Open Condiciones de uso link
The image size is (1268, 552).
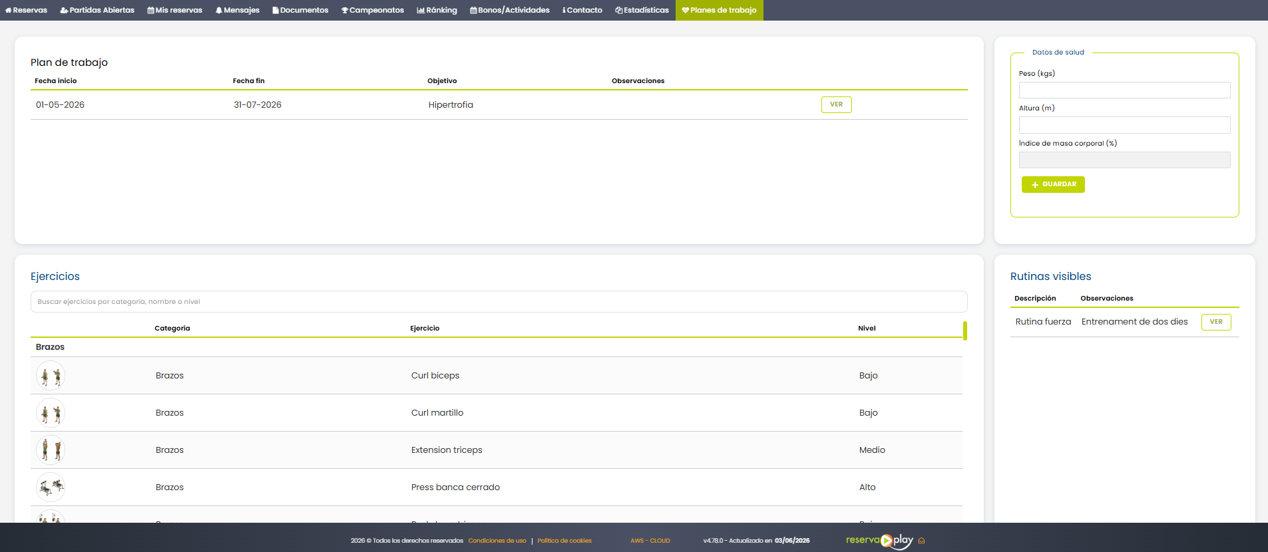pyautogui.click(x=497, y=541)
